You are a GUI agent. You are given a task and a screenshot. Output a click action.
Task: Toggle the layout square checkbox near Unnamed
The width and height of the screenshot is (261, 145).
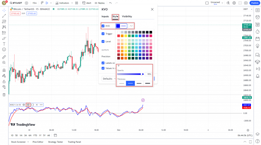(207, 3)
